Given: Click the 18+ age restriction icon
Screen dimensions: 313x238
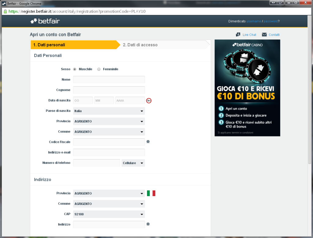Looking at the screenshot, I should coord(149,101).
